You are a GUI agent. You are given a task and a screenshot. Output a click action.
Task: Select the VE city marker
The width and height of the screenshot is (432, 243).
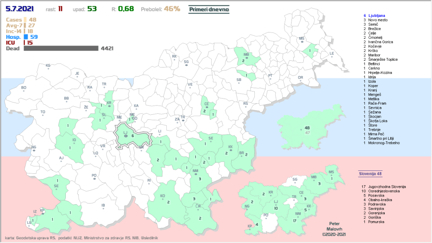[190, 84]
